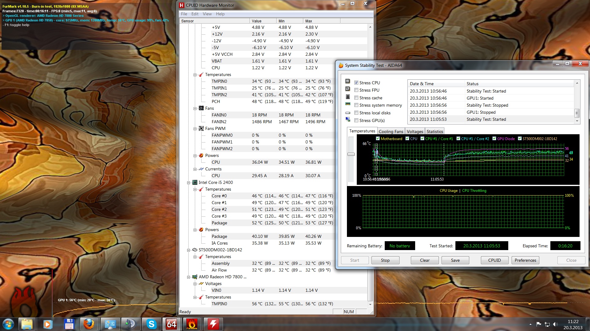Click the Stress CPU chip icon
Viewport: 590px width, 331px height.
click(x=348, y=81)
